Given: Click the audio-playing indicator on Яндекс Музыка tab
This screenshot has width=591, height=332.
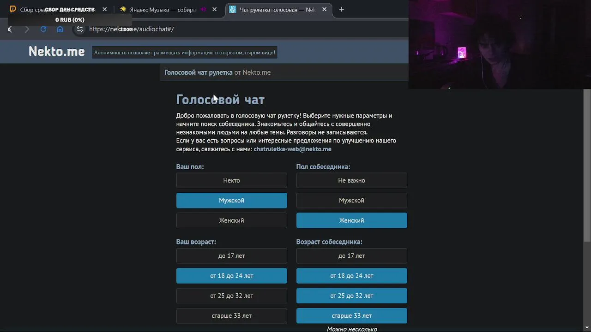Looking at the screenshot, I should click(x=203, y=9).
